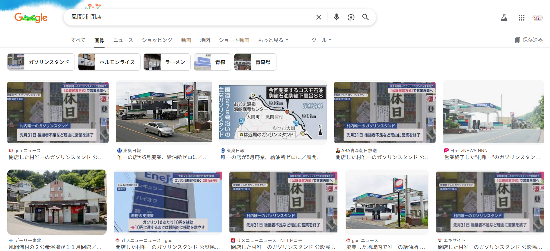Open the ツール dropdown

click(x=321, y=40)
